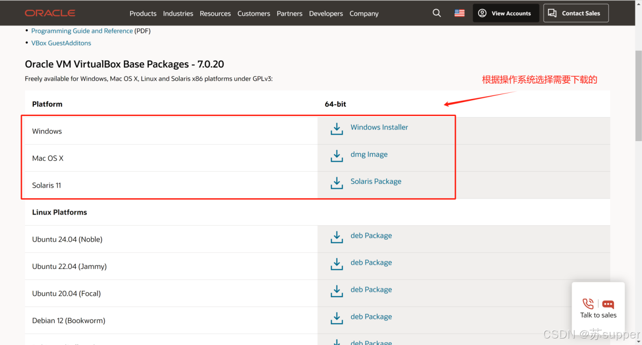Click the Contact Sales button
This screenshot has width=642, height=345.
pos(576,13)
